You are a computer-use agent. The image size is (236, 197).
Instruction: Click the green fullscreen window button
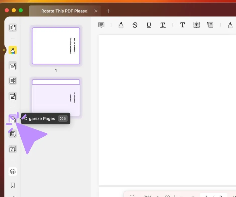pyautogui.click(x=21, y=10)
